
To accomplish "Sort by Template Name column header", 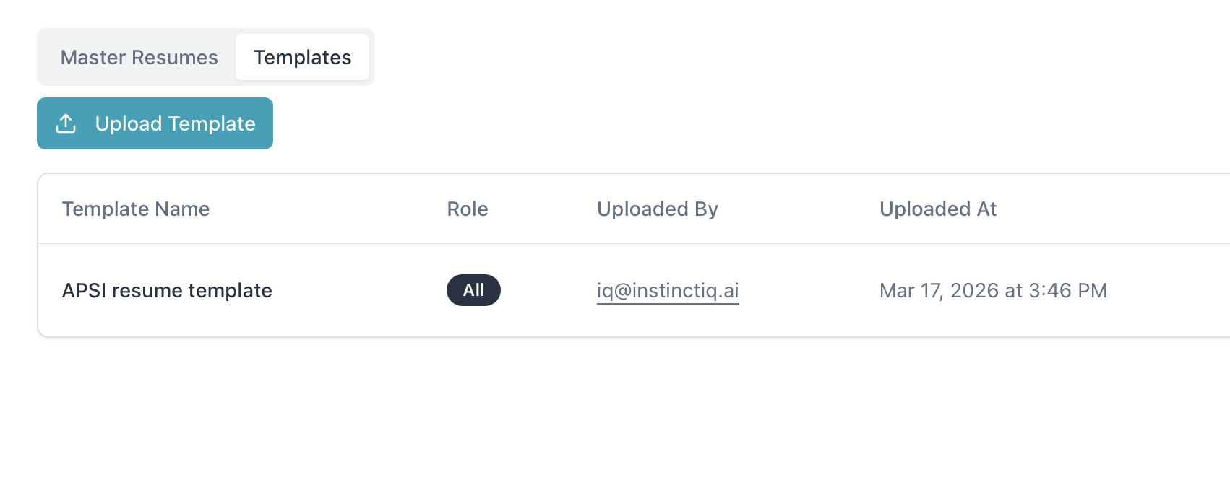I will click(136, 209).
